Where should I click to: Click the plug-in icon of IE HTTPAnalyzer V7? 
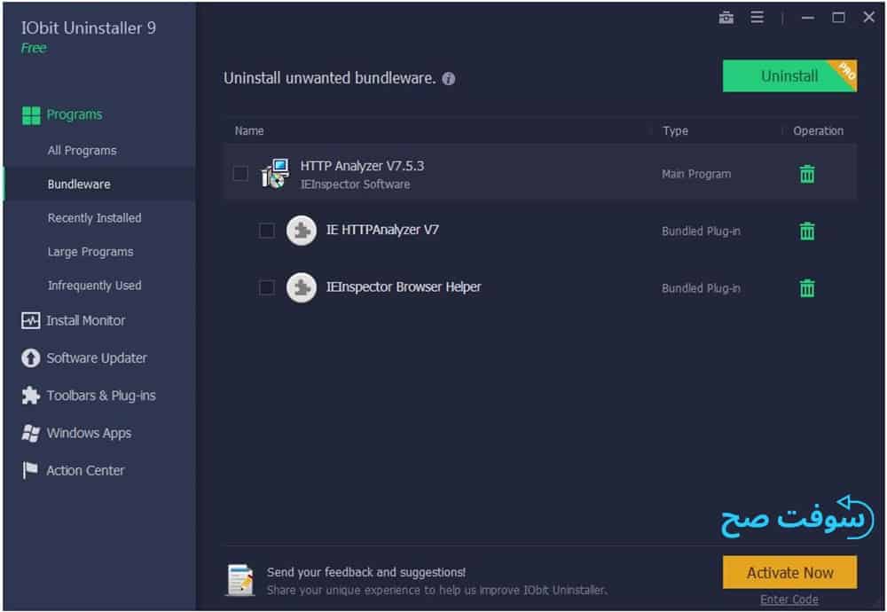click(302, 231)
